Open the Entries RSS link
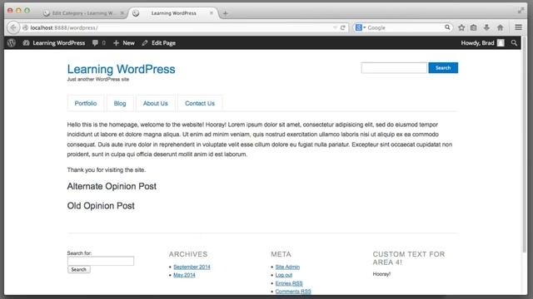Viewport: 533px width, 299px height. point(289,283)
